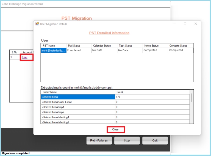Screen dimensions: 211x156
Task: Select the \Deleted Items\imp2 row
Action: [x=115, y=112]
